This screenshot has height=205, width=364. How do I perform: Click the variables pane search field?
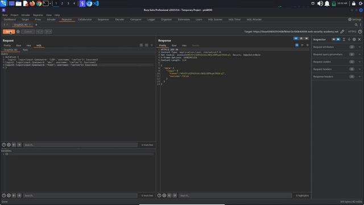(x=80, y=195)
